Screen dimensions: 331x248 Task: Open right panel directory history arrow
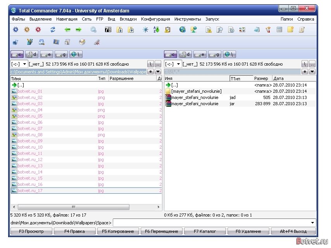click(312, 72)
